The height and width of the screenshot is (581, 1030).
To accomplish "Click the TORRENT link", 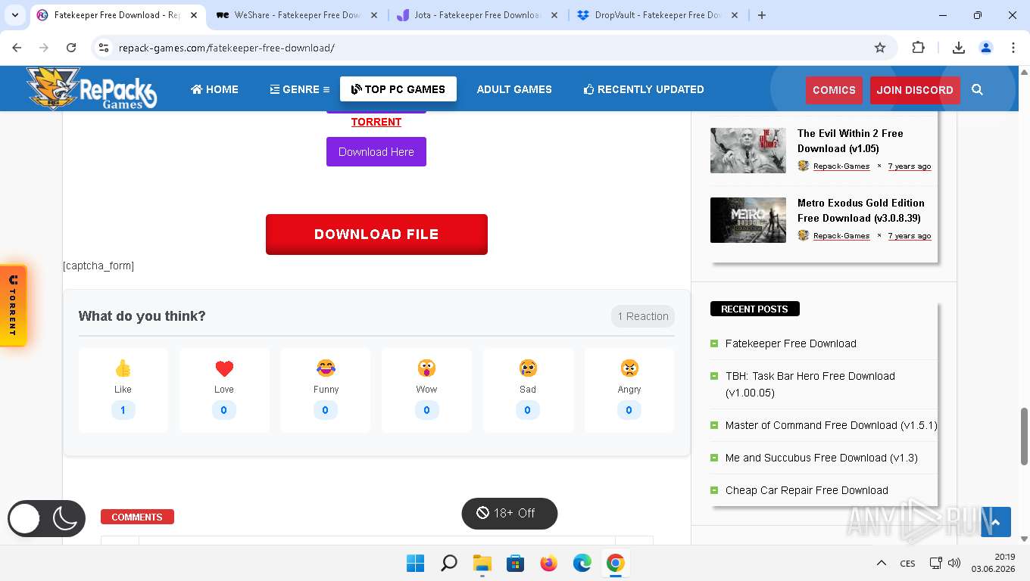I will pos(376,122).
